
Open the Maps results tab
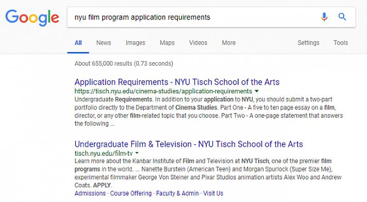167,43
